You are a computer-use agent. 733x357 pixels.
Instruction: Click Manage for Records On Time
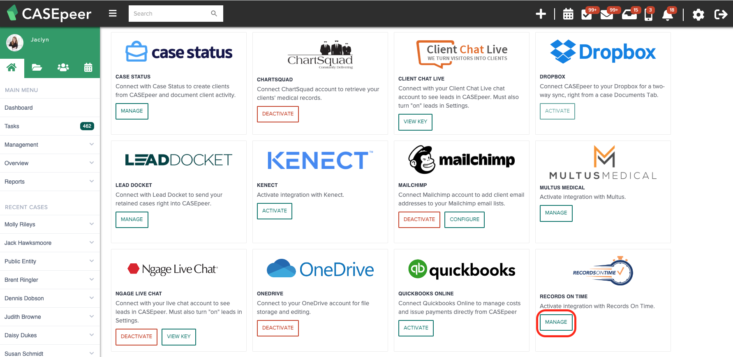(x=556, y=322)
